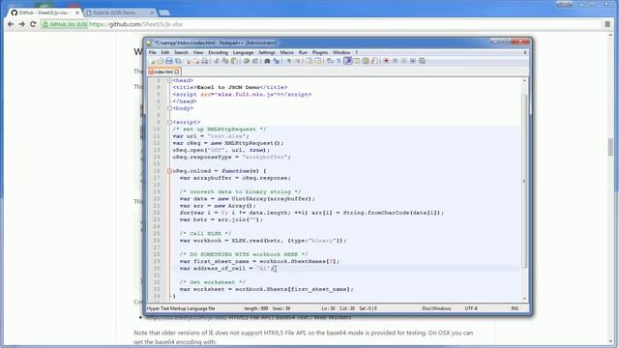Click the Zoom Out toolbar icon

click(298, 61)
